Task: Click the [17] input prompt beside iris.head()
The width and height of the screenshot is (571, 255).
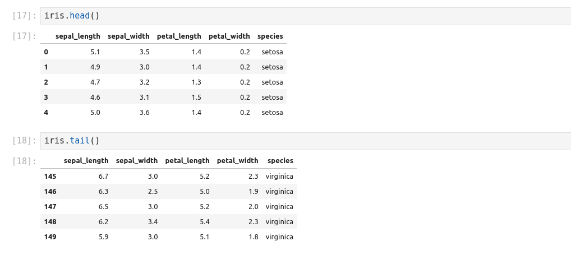Action: 24,16
